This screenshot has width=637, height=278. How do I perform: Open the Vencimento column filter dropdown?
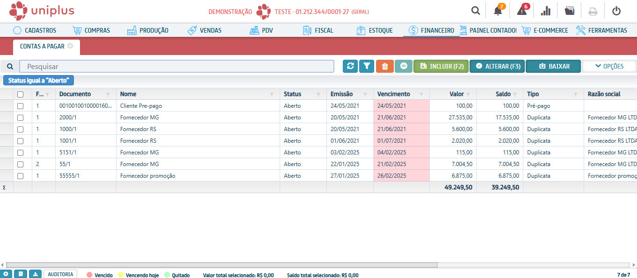pyautogui.click(x=421, y=94)
